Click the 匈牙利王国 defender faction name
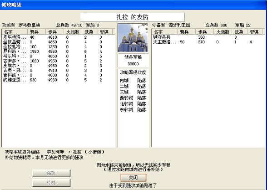 pos(179,25)
